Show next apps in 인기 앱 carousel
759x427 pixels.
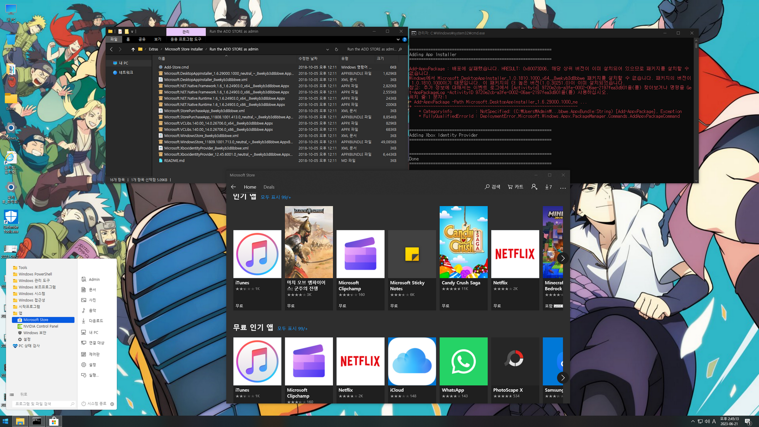(563, 258)
